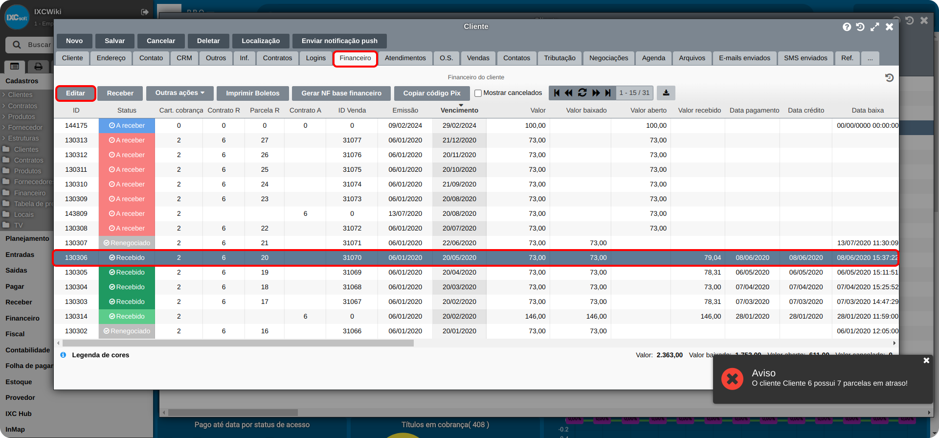Open the Clientes folder in sidebar
The image size is (939, 438).
coord(21,149)
